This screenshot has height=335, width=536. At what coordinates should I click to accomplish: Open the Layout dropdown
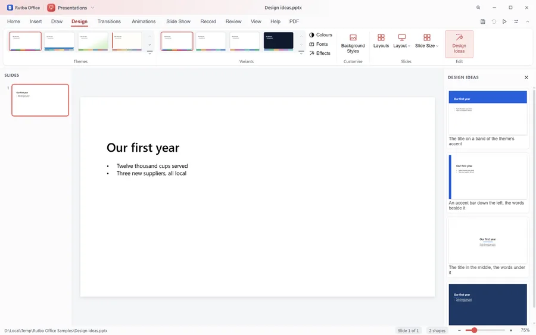tap(401, 41)
